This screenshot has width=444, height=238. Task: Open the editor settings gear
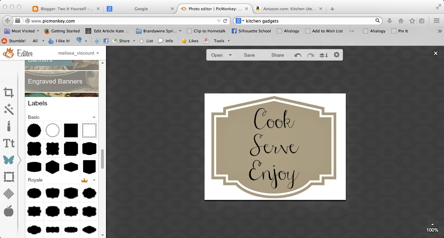[x=337, y=55]
